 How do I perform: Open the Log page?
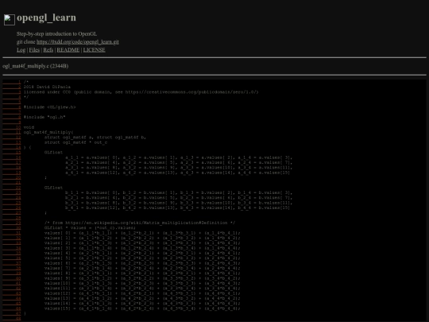click(x=21, y=50)
